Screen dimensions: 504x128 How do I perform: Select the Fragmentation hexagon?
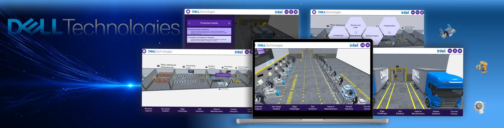(389, 26)
